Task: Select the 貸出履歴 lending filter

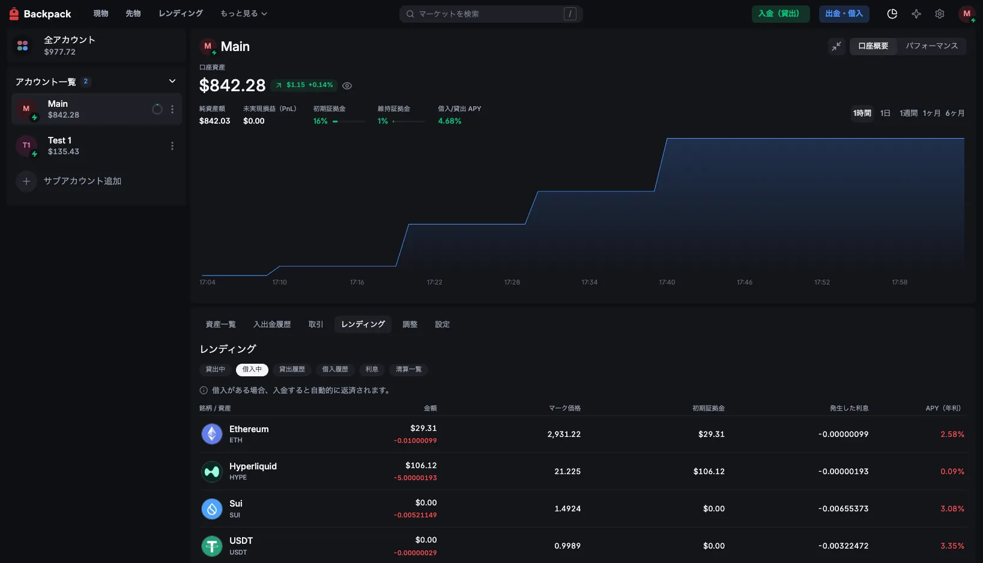Action: point(292,370)
